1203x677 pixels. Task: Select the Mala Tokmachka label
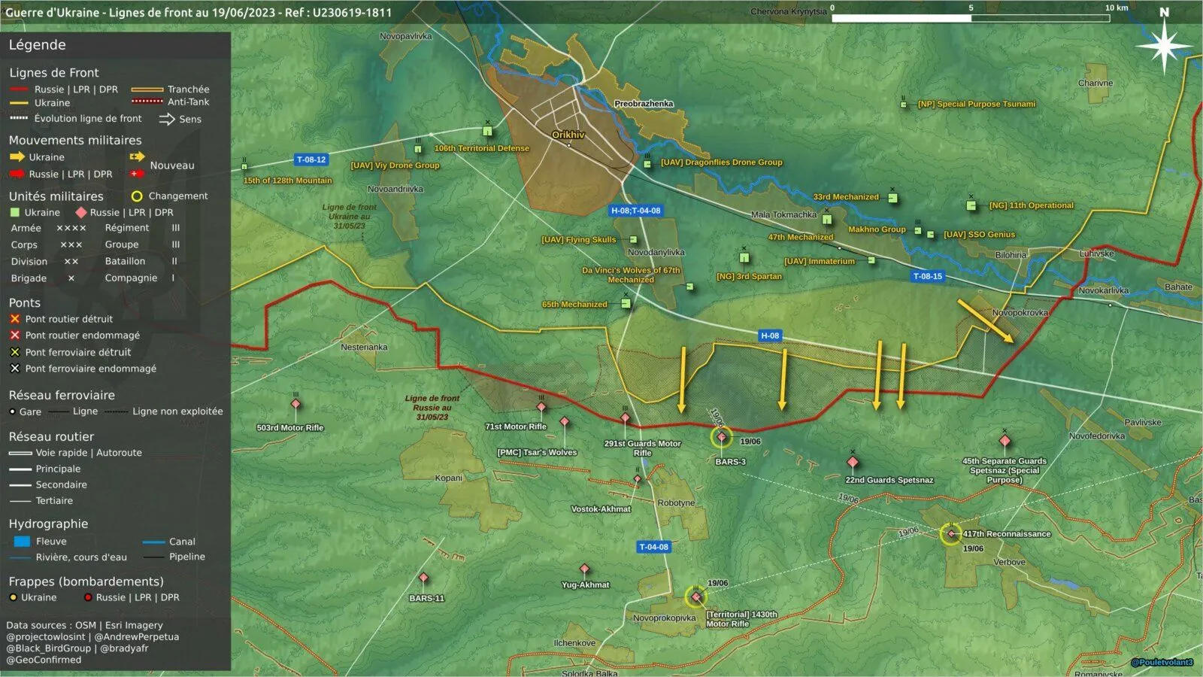click(783, 215)
